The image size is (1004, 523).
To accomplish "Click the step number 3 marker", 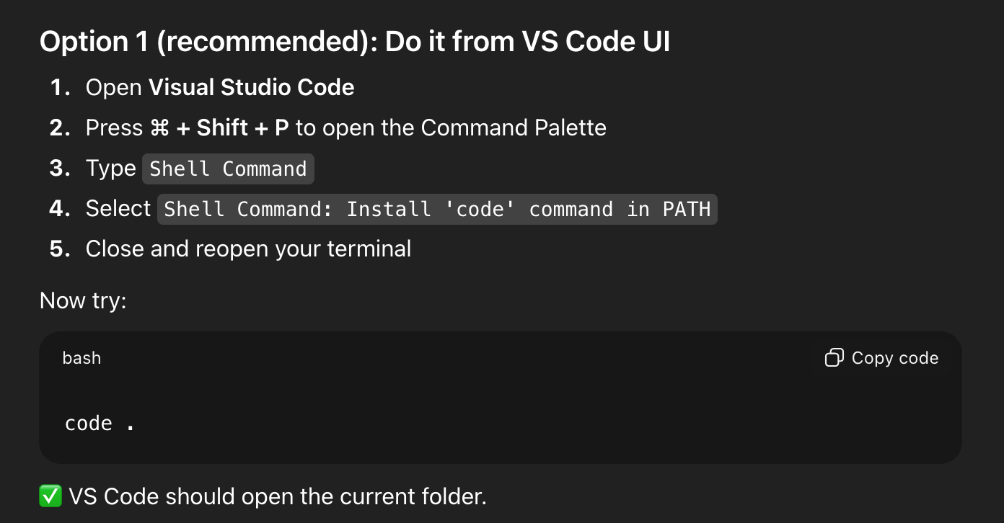I will coord(60,169).
